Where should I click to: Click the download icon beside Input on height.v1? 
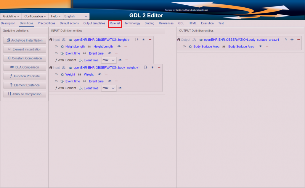point(64,40)
